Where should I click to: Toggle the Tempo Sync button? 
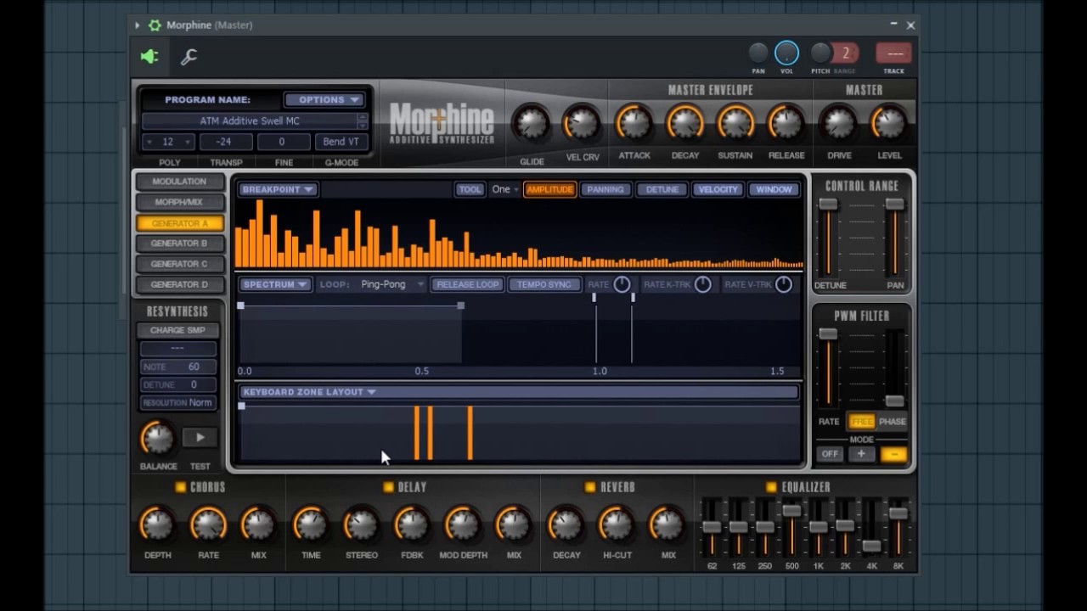pyautogui.click(x=544, y=284)
